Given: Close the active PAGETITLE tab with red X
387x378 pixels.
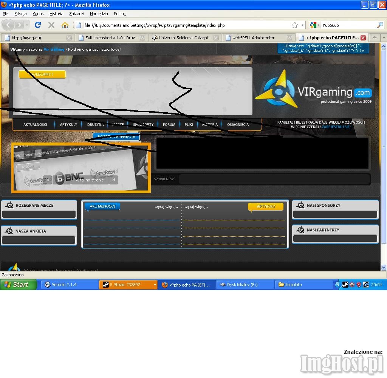Looking at the screenshot, I should (363, 38).
